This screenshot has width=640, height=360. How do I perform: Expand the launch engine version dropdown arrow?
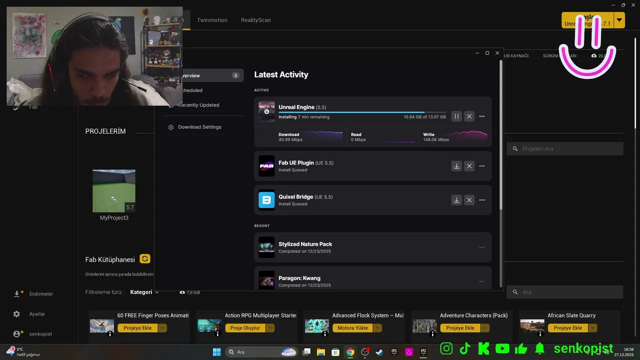[x=619, y=20]
